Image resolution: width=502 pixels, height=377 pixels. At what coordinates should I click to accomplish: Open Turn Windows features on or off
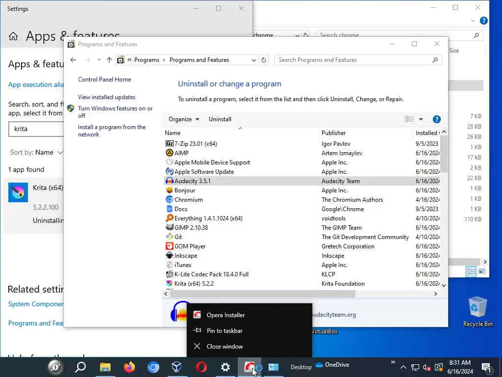[115, 112]
